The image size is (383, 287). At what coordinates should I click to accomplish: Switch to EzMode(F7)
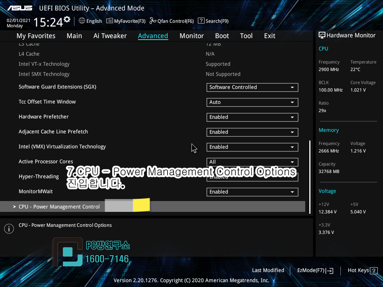click(315, 271)
